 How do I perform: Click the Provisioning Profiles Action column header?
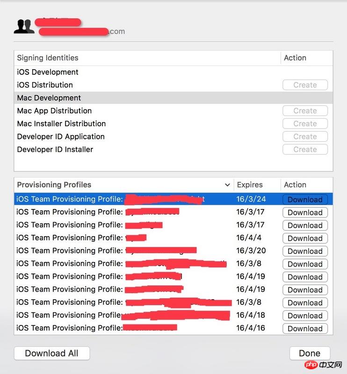coord(295,185)
